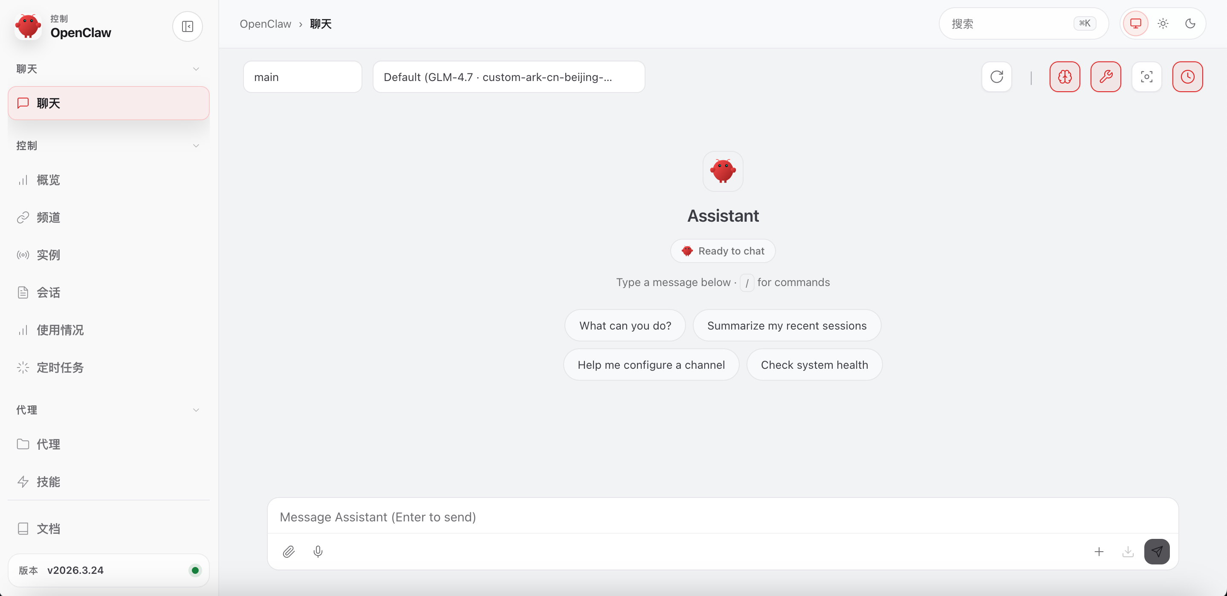Open 频道 in the sidebar

48,217
